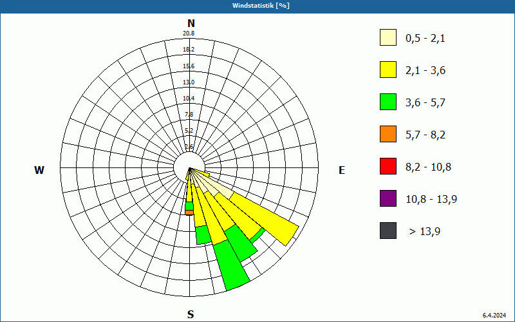Click the 18,2 axis value
The width and height of the screenshot is (515, 322).
tap(189, 50)
